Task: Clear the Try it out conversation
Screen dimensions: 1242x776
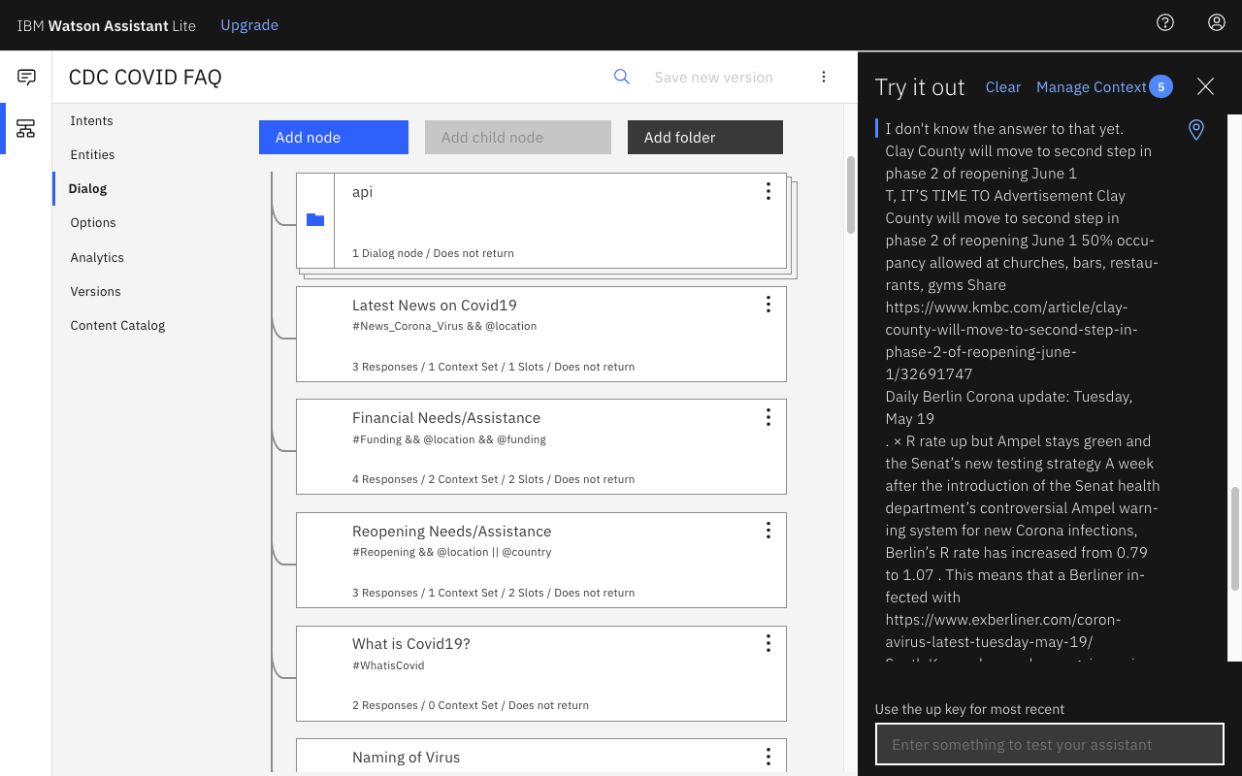Action: click(x=1003, y=86)
